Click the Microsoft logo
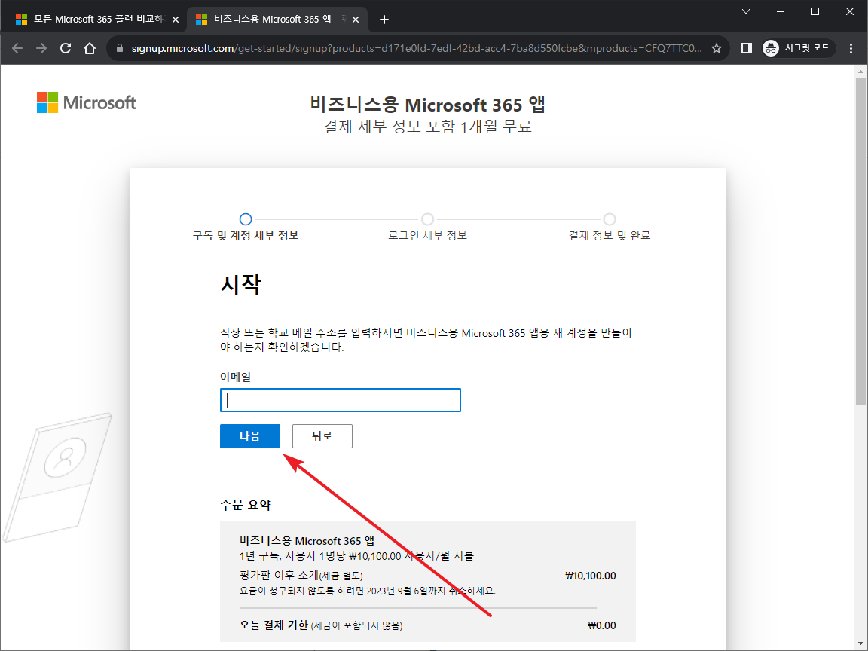This screenshot has height=651, width=868. point(87,103)
